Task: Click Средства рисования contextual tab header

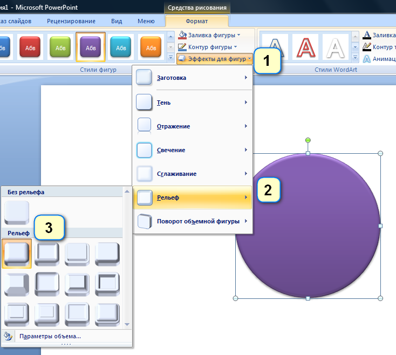Action: point(197,8)
